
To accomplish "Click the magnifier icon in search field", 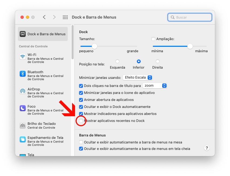I will [x=173, y=17].
